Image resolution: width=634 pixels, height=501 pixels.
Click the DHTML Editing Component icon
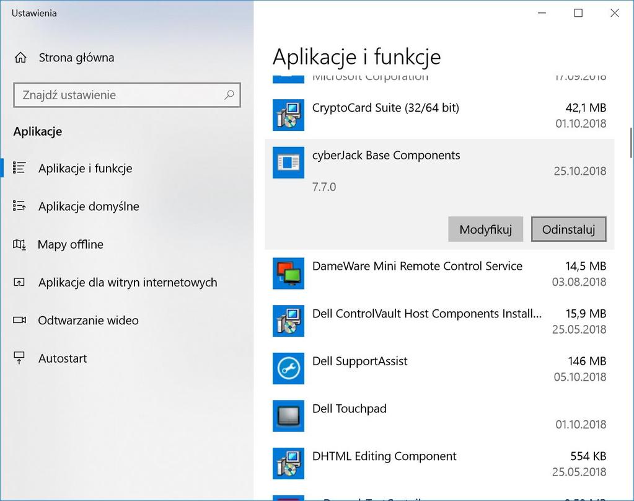pos(288,463)
